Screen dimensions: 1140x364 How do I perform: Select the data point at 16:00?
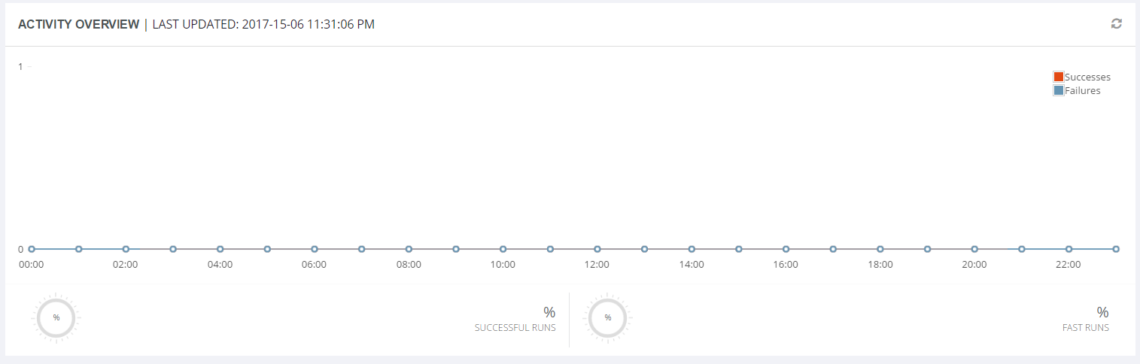[x=786, y=249]
